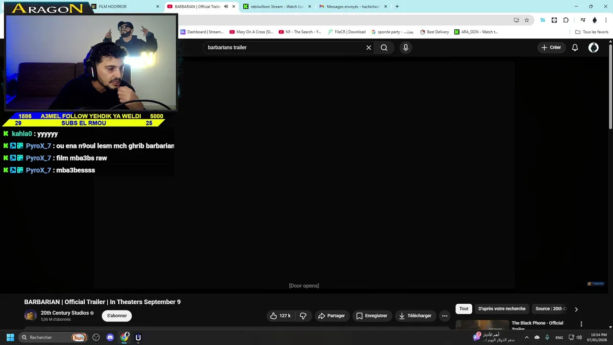Click the install app icon in address bar
The width and height of the screenshot is (613, 345).
point(516,20)
